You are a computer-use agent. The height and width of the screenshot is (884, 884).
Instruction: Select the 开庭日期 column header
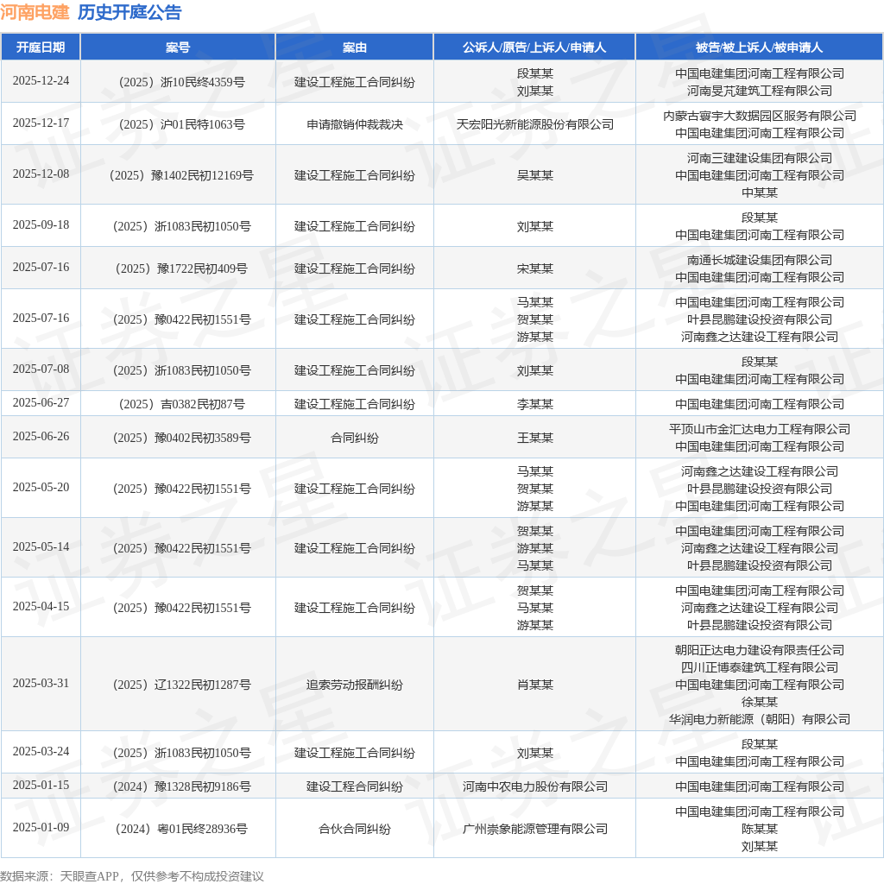coord(41,47)
